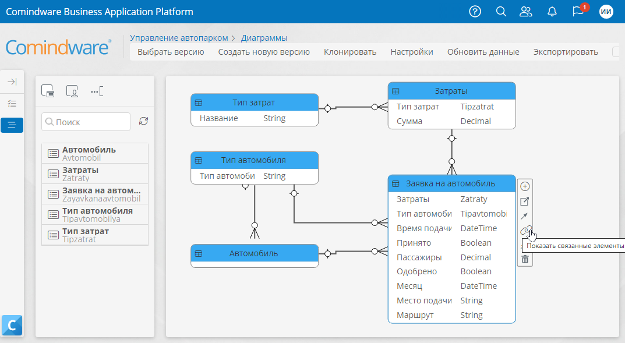Select the account template icon above the search box

pyautogui.click(x=72, y=91)
